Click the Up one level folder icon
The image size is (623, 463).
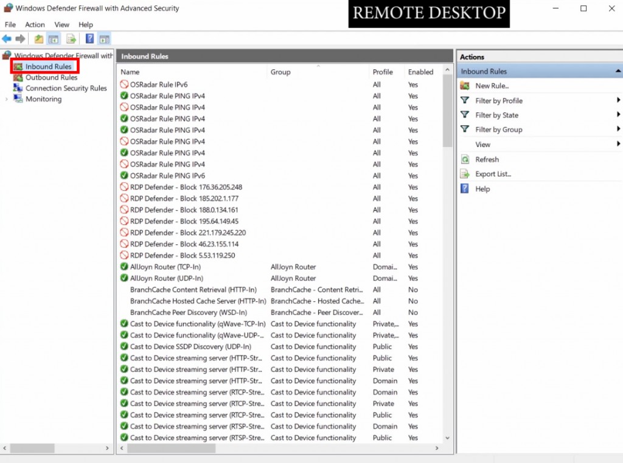click(38, 39)
